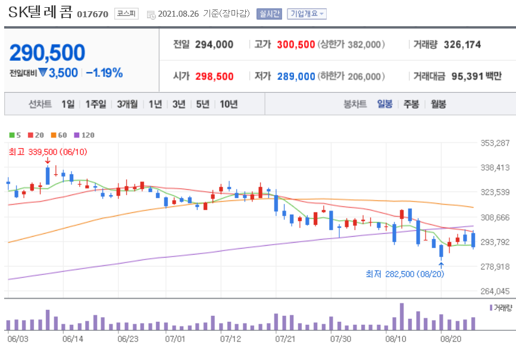Image resolution: width=516 pixels, height=345 pixels.
Task: Click the calendar icon beside 2021.08.26
Action: coord(151,14)
